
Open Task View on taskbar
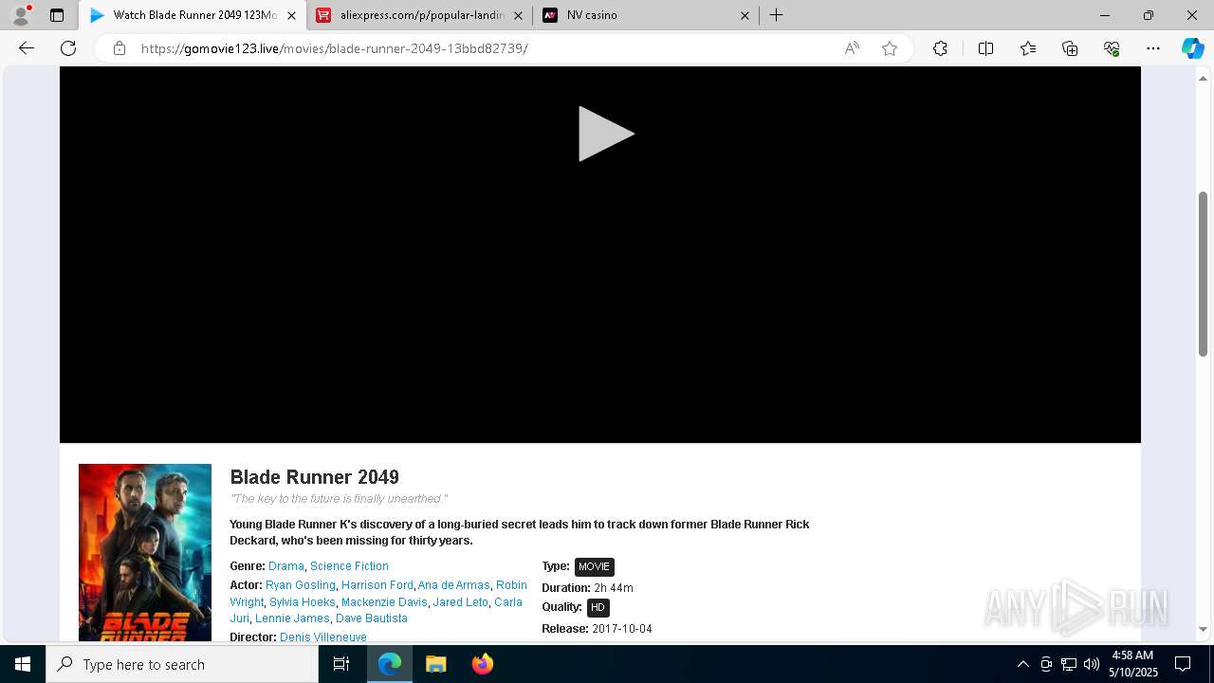pos(341,664)
